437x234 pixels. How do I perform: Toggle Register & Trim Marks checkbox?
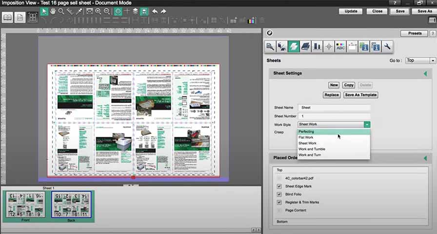click(x=279, y=202)
